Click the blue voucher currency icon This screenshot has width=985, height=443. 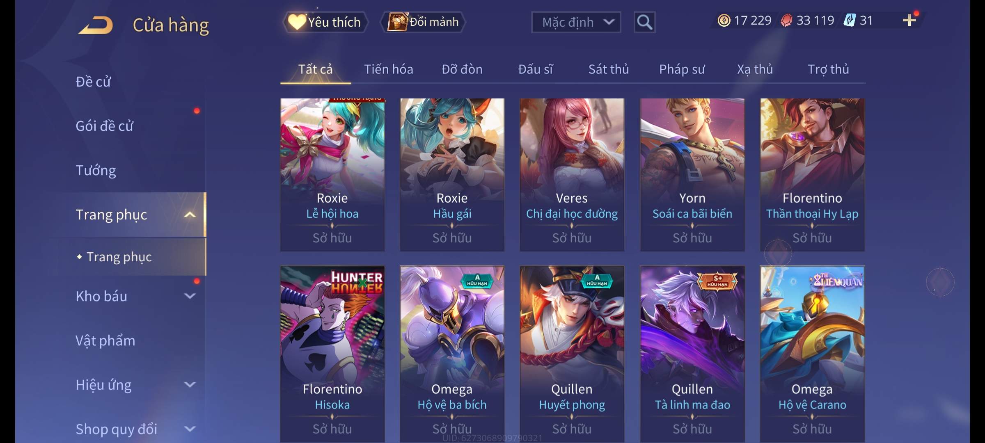click(850, 21)
